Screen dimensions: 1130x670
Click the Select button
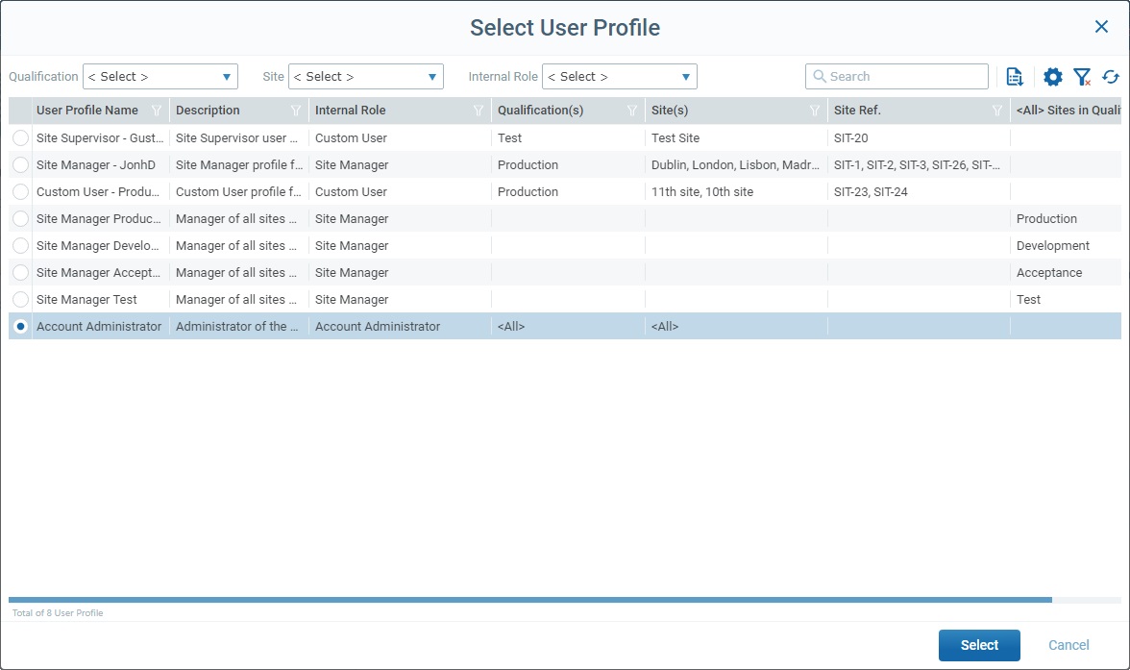979,645
